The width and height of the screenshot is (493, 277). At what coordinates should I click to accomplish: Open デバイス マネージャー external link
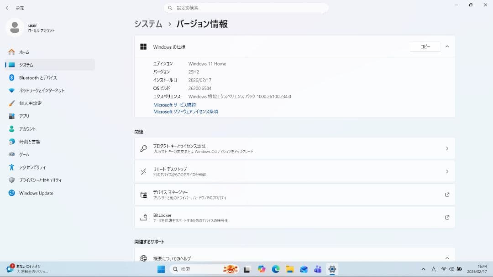click(447, 194)
